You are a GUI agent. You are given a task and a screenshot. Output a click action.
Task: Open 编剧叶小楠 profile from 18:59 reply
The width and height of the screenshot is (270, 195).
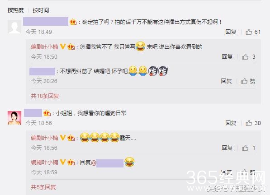coord(45,162)
